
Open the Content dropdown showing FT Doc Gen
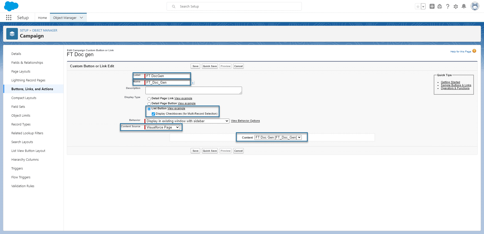click(278, 138)
